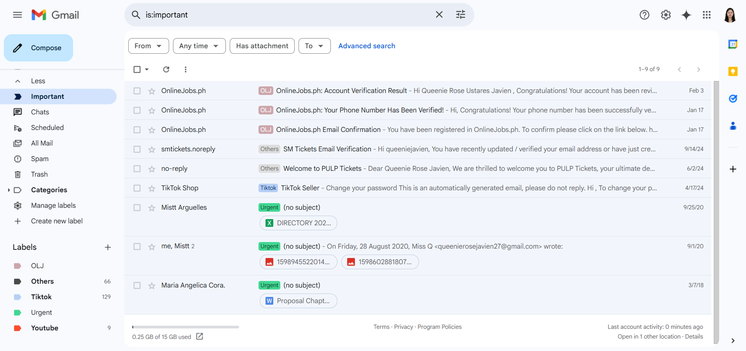Open the More actions three-dot menu

pyautogui.click(x=185, y=69)
